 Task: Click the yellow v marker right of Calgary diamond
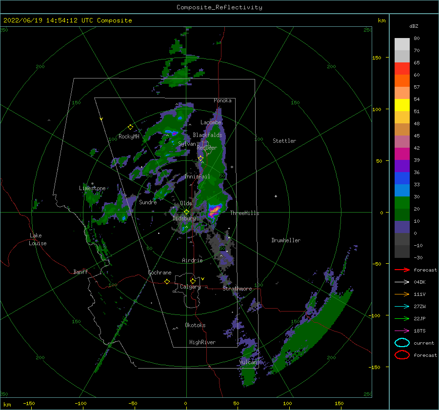pos(203,279)
